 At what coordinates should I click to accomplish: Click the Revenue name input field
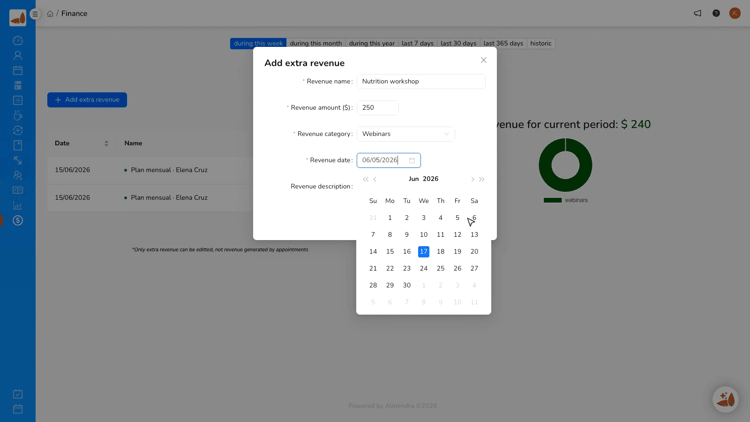(421, 82)
